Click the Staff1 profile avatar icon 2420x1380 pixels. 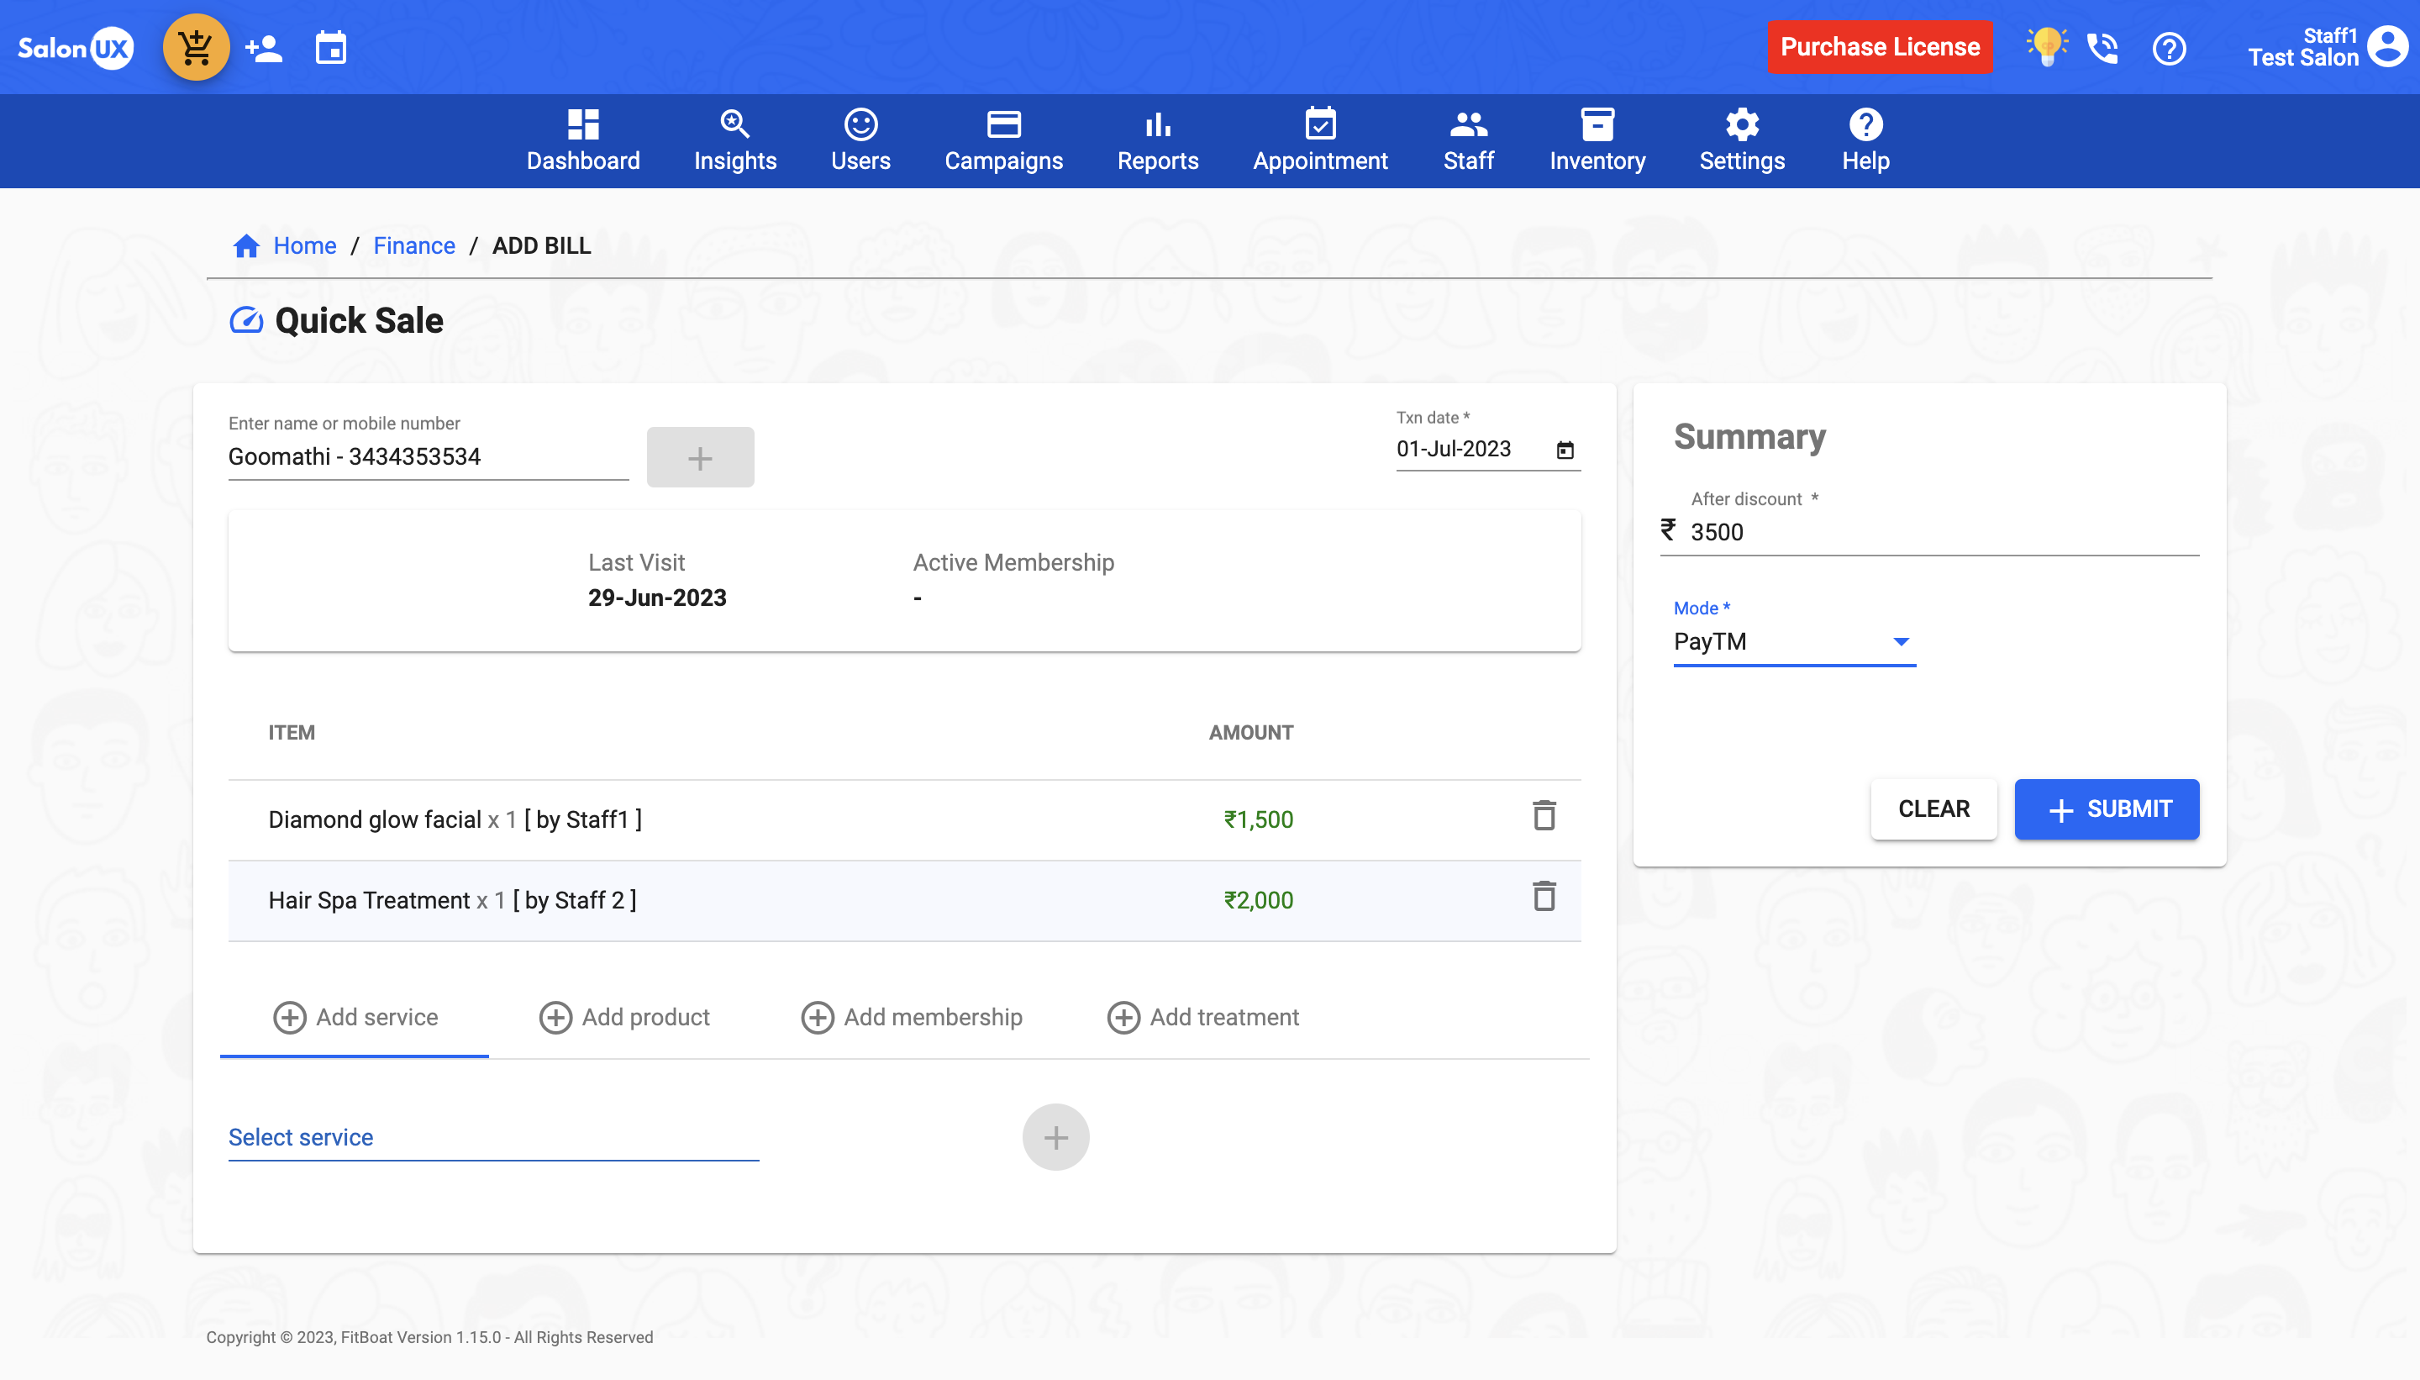click(x=2387, y=46)
